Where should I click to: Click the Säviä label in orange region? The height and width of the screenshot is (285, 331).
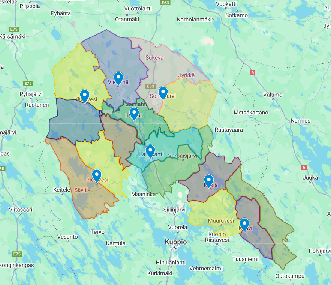[x=81, y=190]
